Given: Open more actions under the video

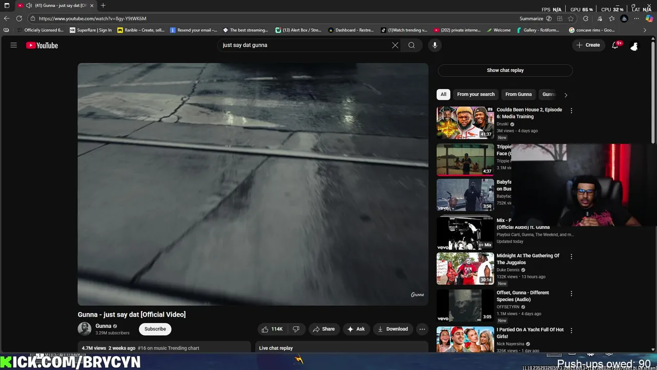Looking at the screenshot, I should 422,329.
